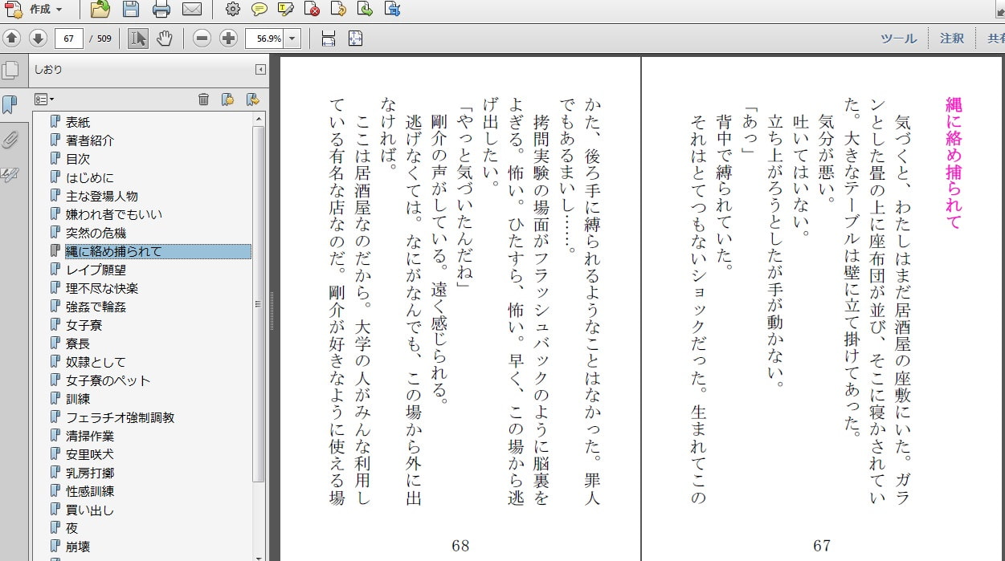Delete the selected bookmark with the trash icon
The image size is (1005, 561).
pyautogui.click(x=204, y=100)
